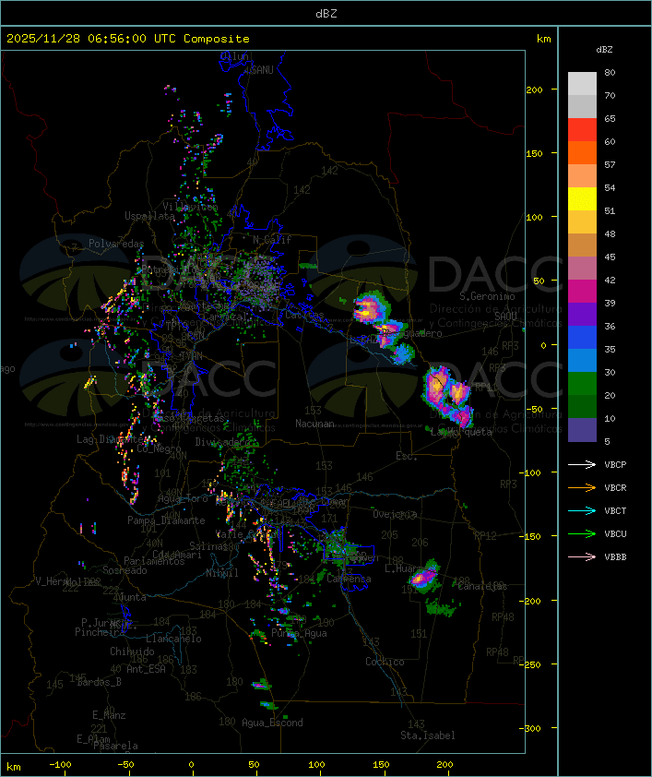The height and width of the screenshot is (777, 652).
Task: Click the VBCR legend label
Action: pyautogui.click(x=615, y=487)
